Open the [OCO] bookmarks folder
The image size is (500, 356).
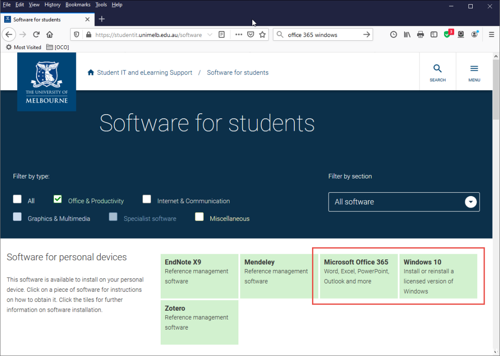[x=58, y=47]
